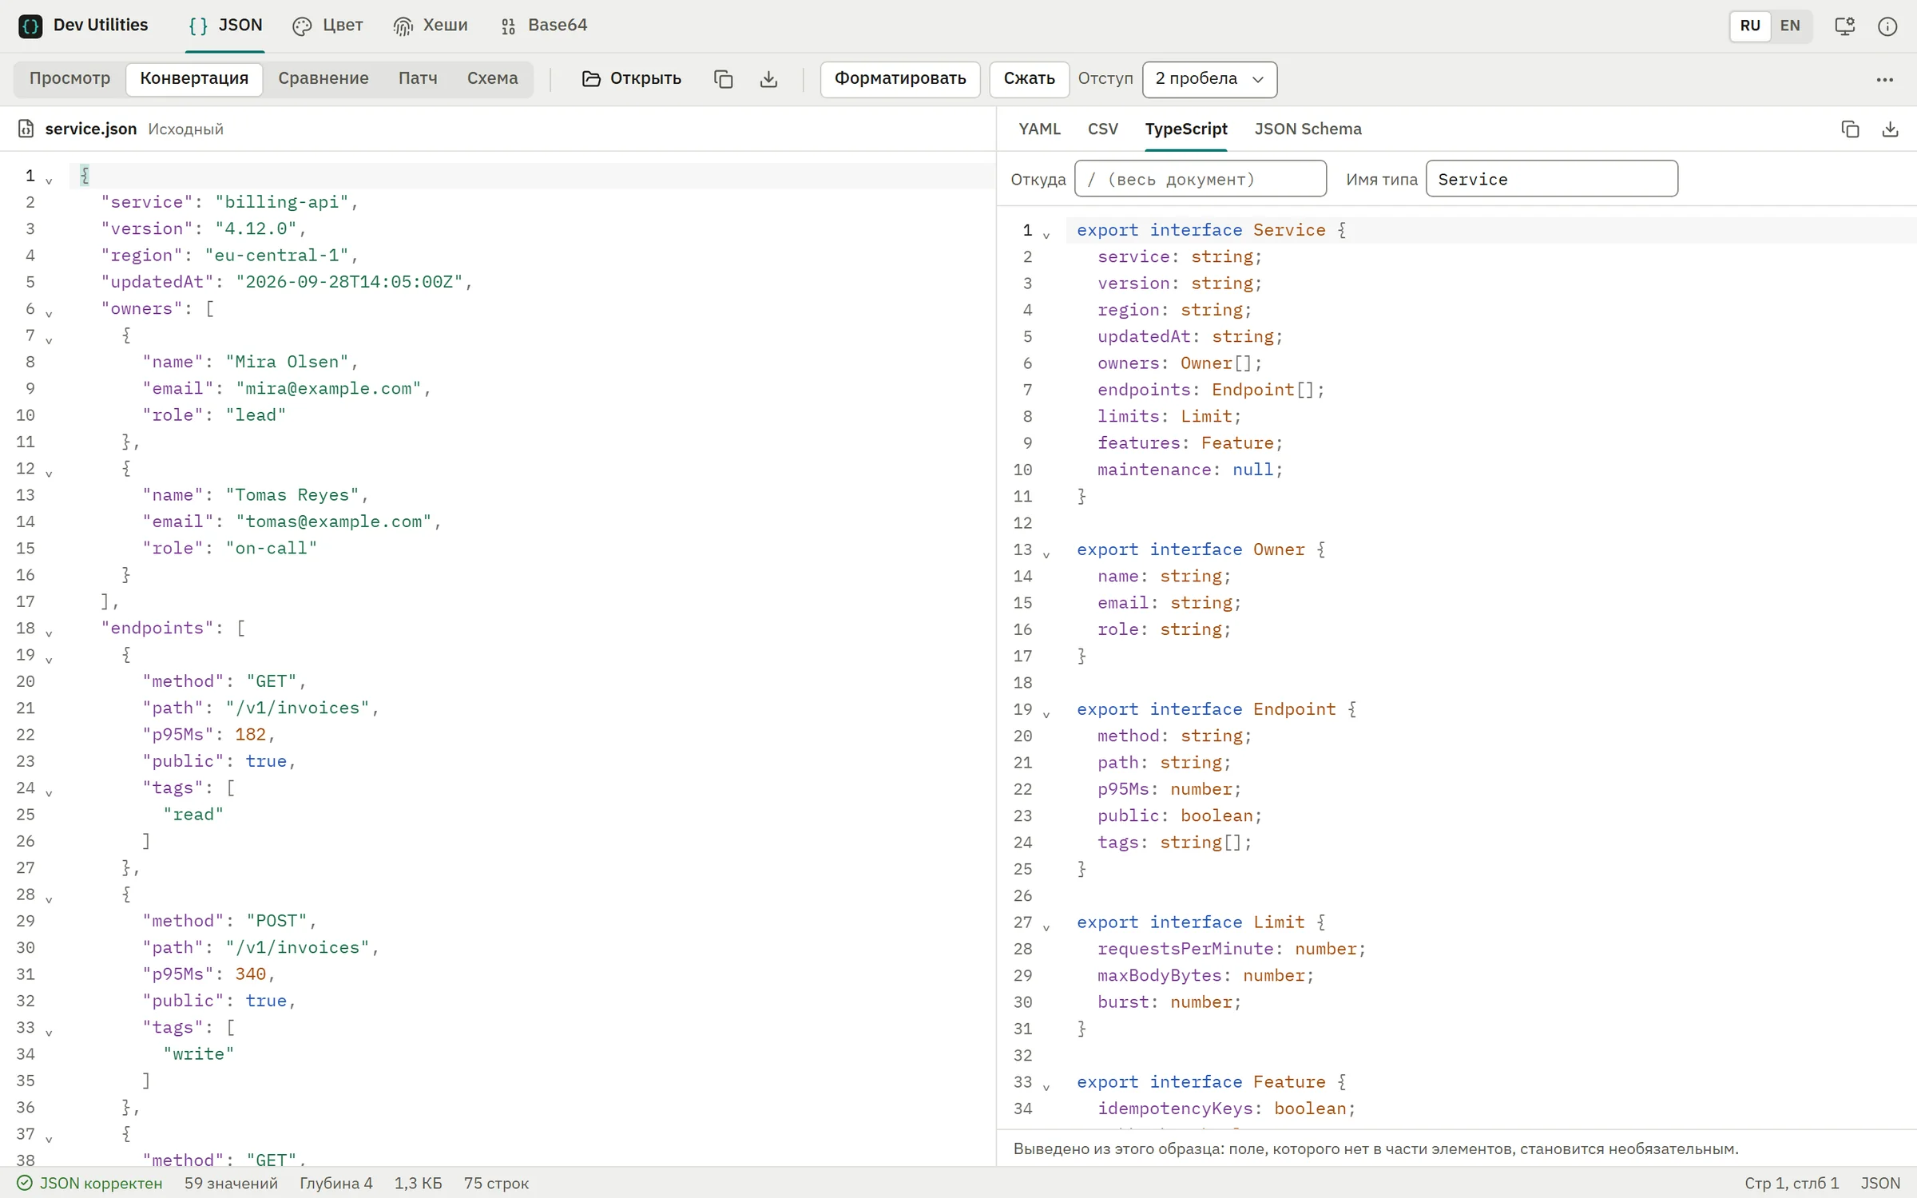1917x1198 pixels.
Task: Click the Dev Utilities logo icon
Action: point(30,26)
